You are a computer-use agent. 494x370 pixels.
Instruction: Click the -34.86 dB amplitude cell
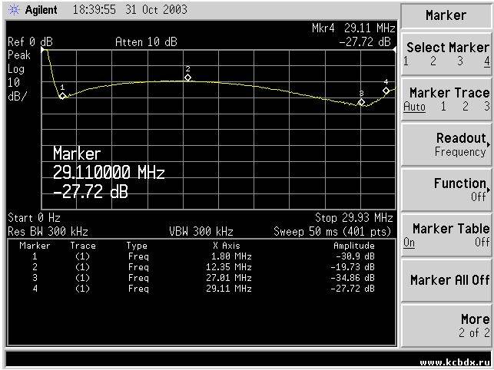[353, 278]
